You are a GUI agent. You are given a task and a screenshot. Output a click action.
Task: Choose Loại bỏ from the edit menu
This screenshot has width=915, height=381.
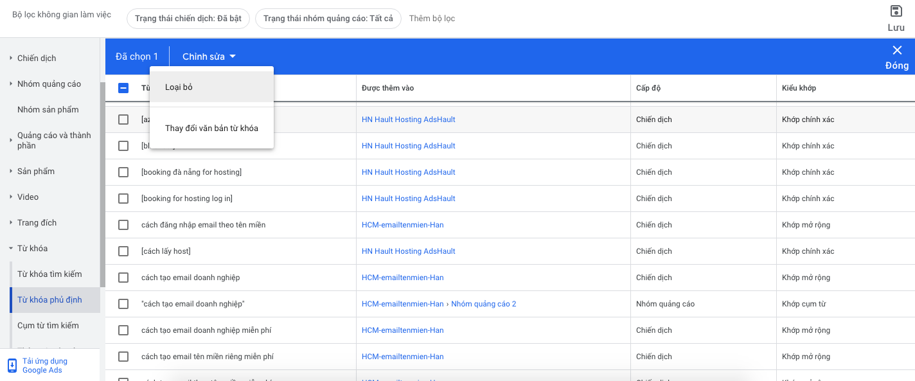point(211,87)
